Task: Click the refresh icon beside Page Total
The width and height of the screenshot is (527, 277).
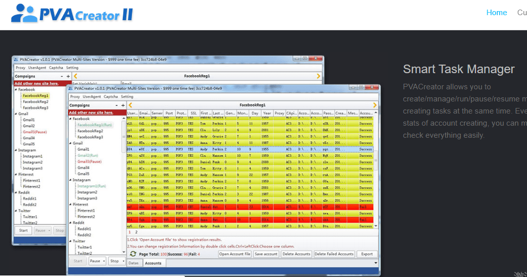Action: [133, 254]
